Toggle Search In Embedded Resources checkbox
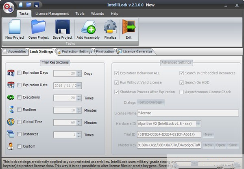Viewport: 244px width, 169px height. point(181,73)
